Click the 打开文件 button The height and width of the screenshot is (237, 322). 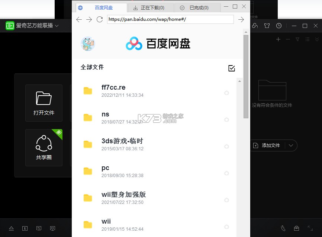(44, 103)
